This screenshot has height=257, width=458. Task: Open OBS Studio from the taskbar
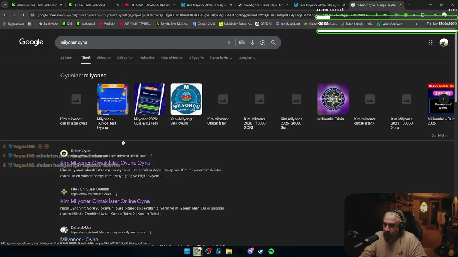coord(208,251)
